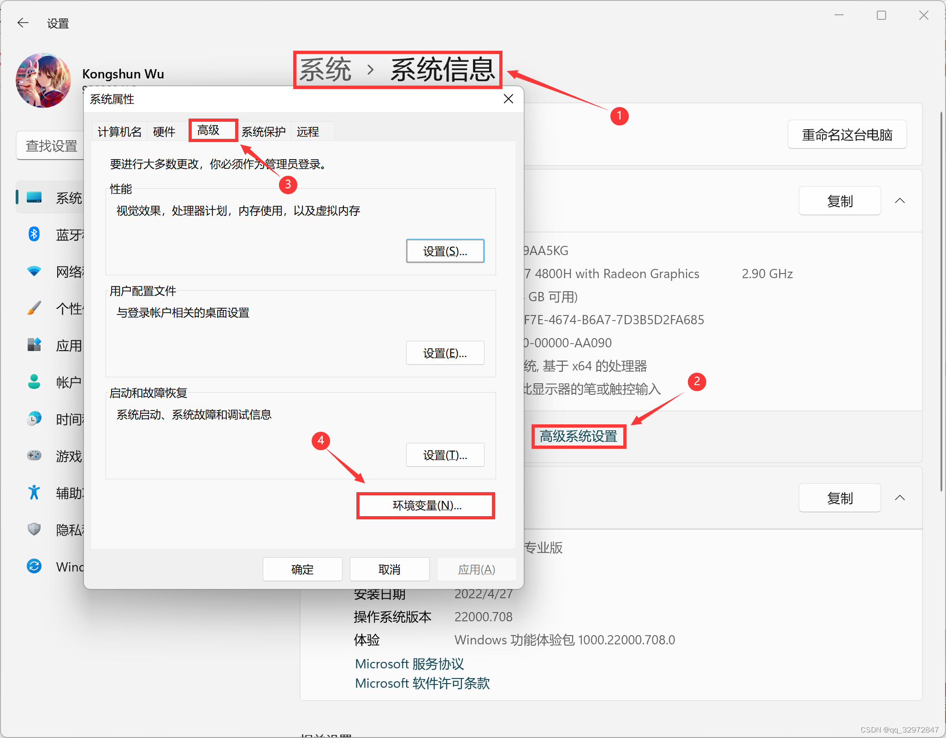The width and height of the screenshot is (946, 738).
Task: Open Personalization paintbrush icon
Action: pyautogui.click(x=34, y=308)
